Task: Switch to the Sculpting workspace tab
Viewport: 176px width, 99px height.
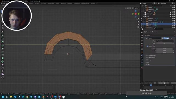Action: point(37,4)
